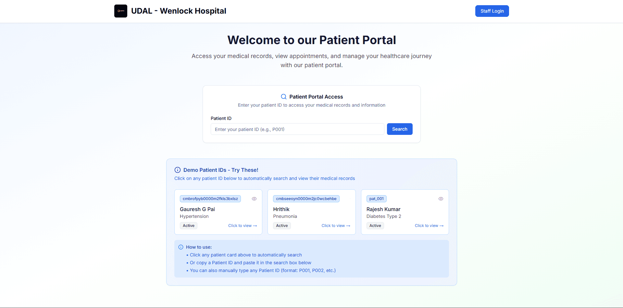623x308 pixels.
Task: Click the info icon beside Demo Patient IDs
Action: click(x=177, y=170)
